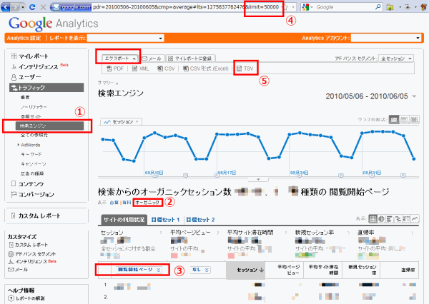Open 全ての参照元 report
429x304 pixels.
click(34, 135)
